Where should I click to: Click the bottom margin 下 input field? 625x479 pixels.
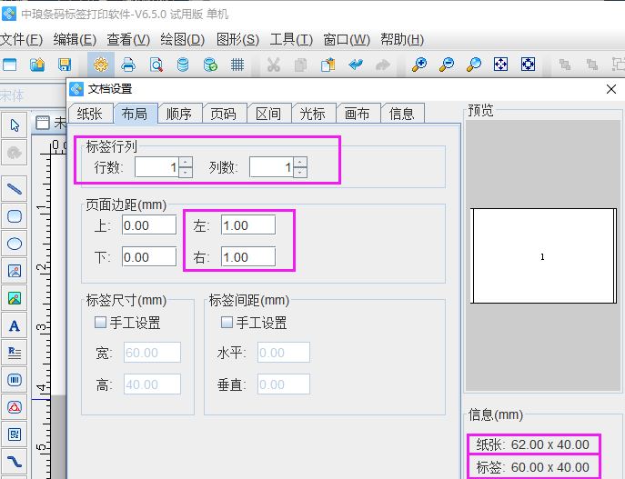click(149, 257)
